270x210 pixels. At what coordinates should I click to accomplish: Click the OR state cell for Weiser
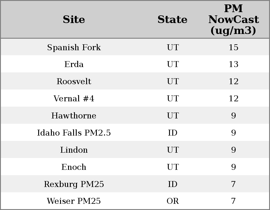[x=173, y=201]
